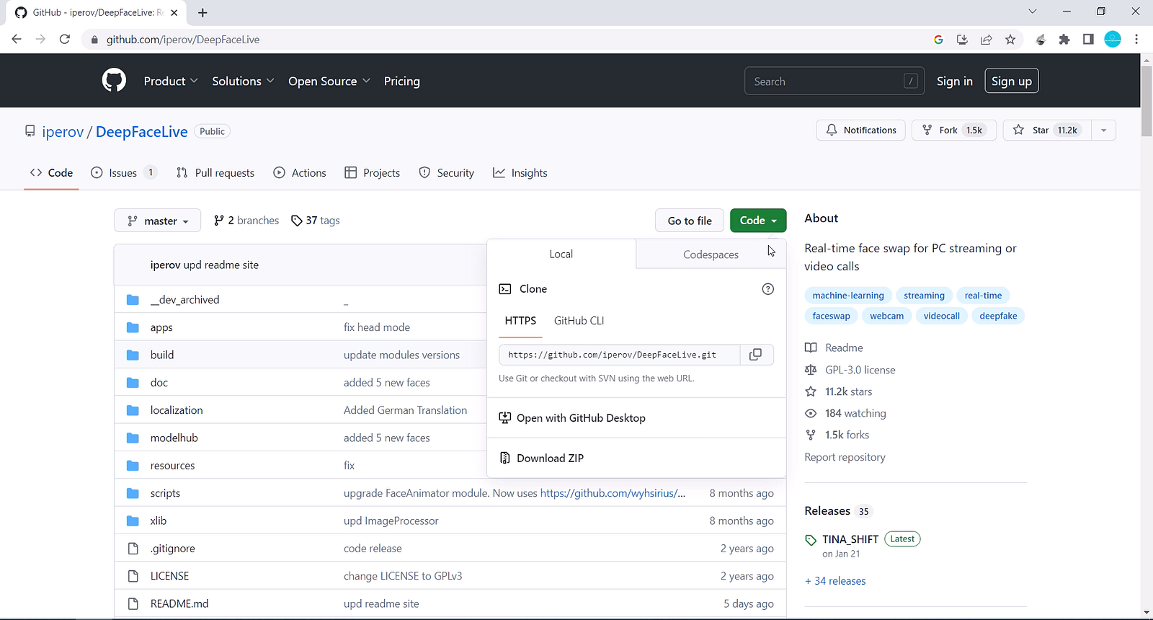Screen dimensions: 1153x620
Task: View the Security tab
Action: (x=447, y=173)
